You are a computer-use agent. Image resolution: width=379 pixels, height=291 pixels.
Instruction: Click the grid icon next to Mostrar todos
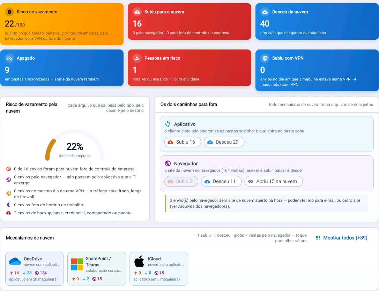pyautogui.click(x=318, y=238)
